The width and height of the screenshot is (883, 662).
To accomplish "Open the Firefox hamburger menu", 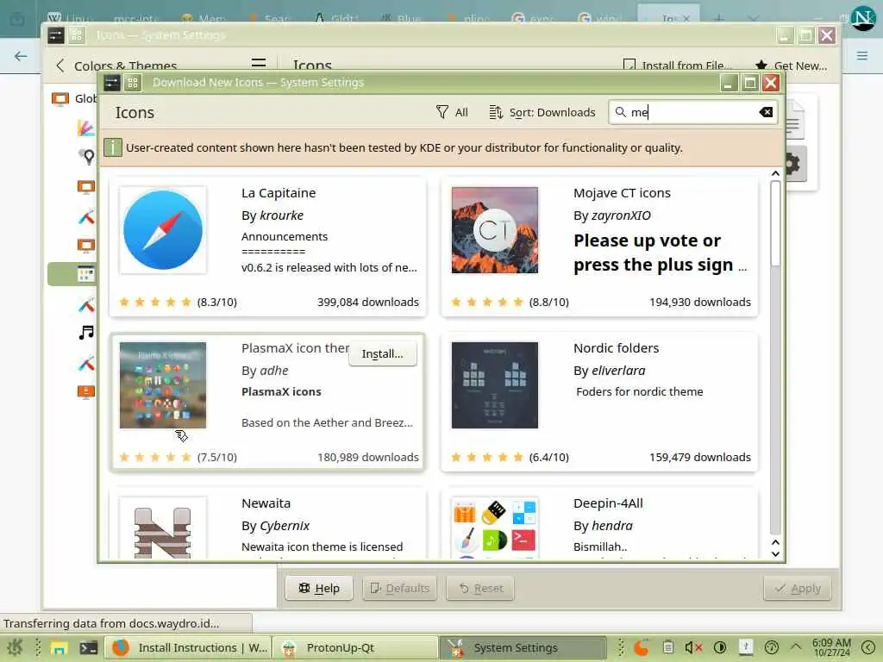I will (862, 56).
